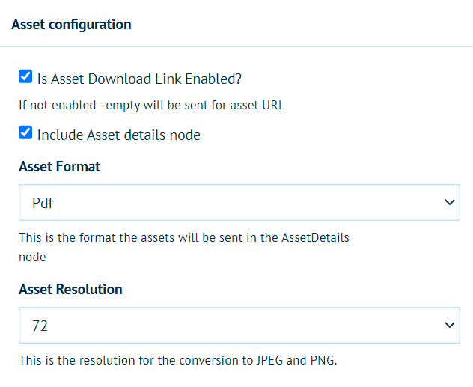473x387 pixels.
Task: Toggle the Include Asset details node checkbox
Action: [x=25, y=134]
